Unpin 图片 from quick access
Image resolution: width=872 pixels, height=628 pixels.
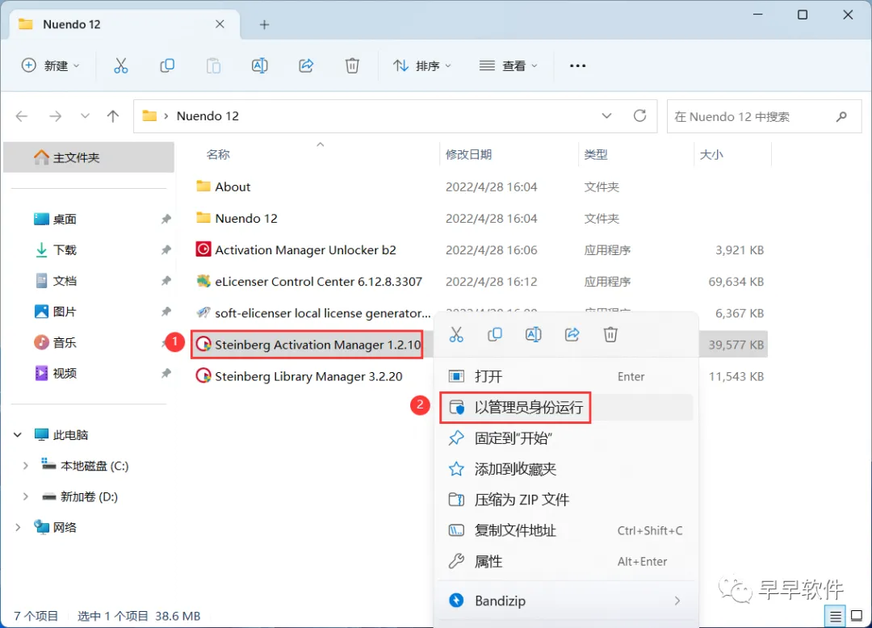click(166, 312)
